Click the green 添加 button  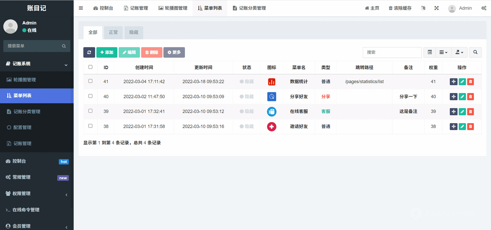(x=107, y=52)
